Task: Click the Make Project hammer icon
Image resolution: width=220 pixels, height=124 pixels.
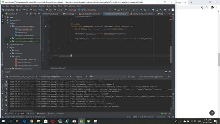Action: point(110,10)
